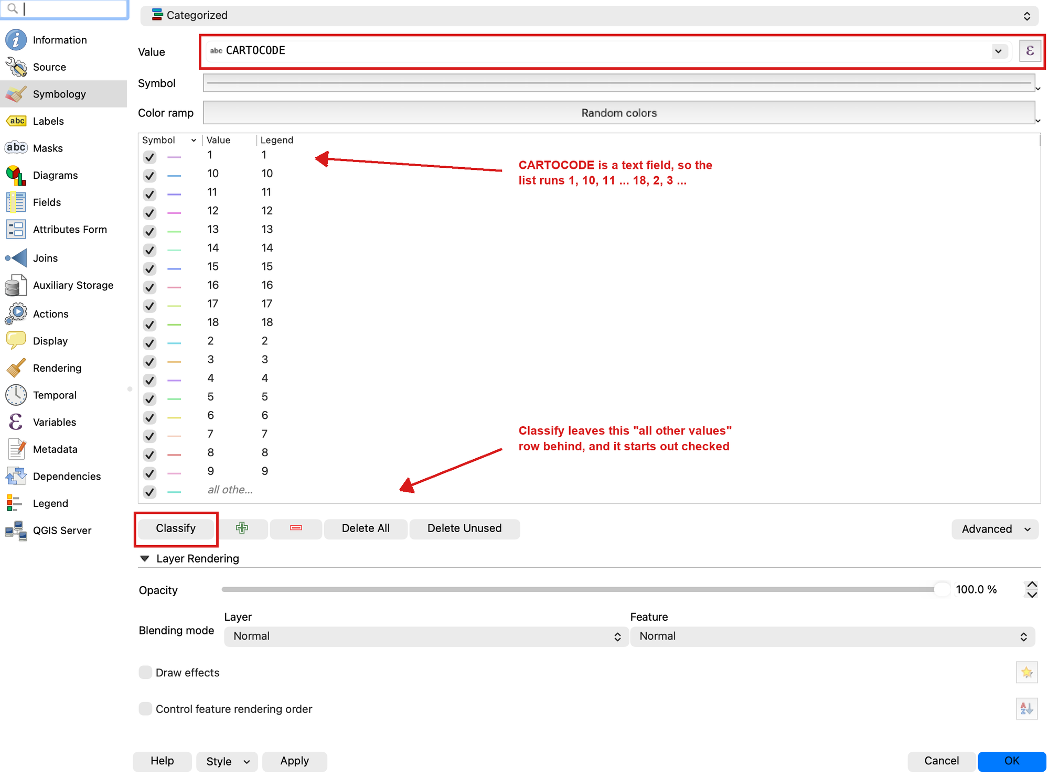Click the Opacity slider handle
This screenshot has height=778, width=1049.
(x=942, y=589)
